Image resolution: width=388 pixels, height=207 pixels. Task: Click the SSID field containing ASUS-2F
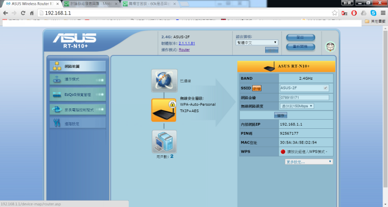304,88
